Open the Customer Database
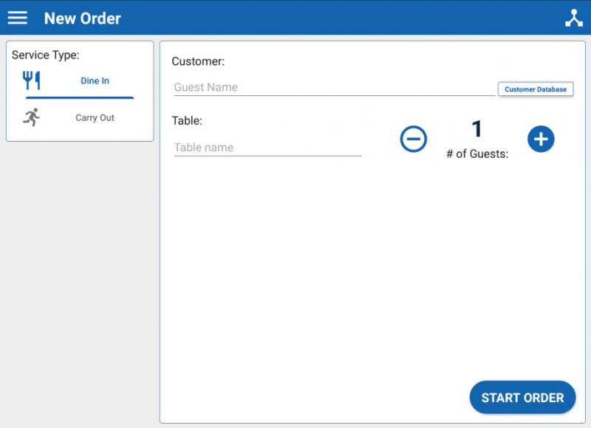The image size is (591, 428). click(x=535, y=89)
